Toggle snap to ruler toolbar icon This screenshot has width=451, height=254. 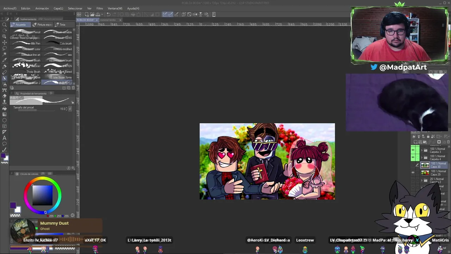[165, 14]
